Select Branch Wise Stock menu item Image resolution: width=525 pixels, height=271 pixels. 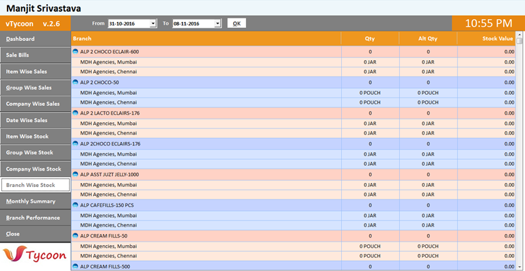click(x=36, y=185)
